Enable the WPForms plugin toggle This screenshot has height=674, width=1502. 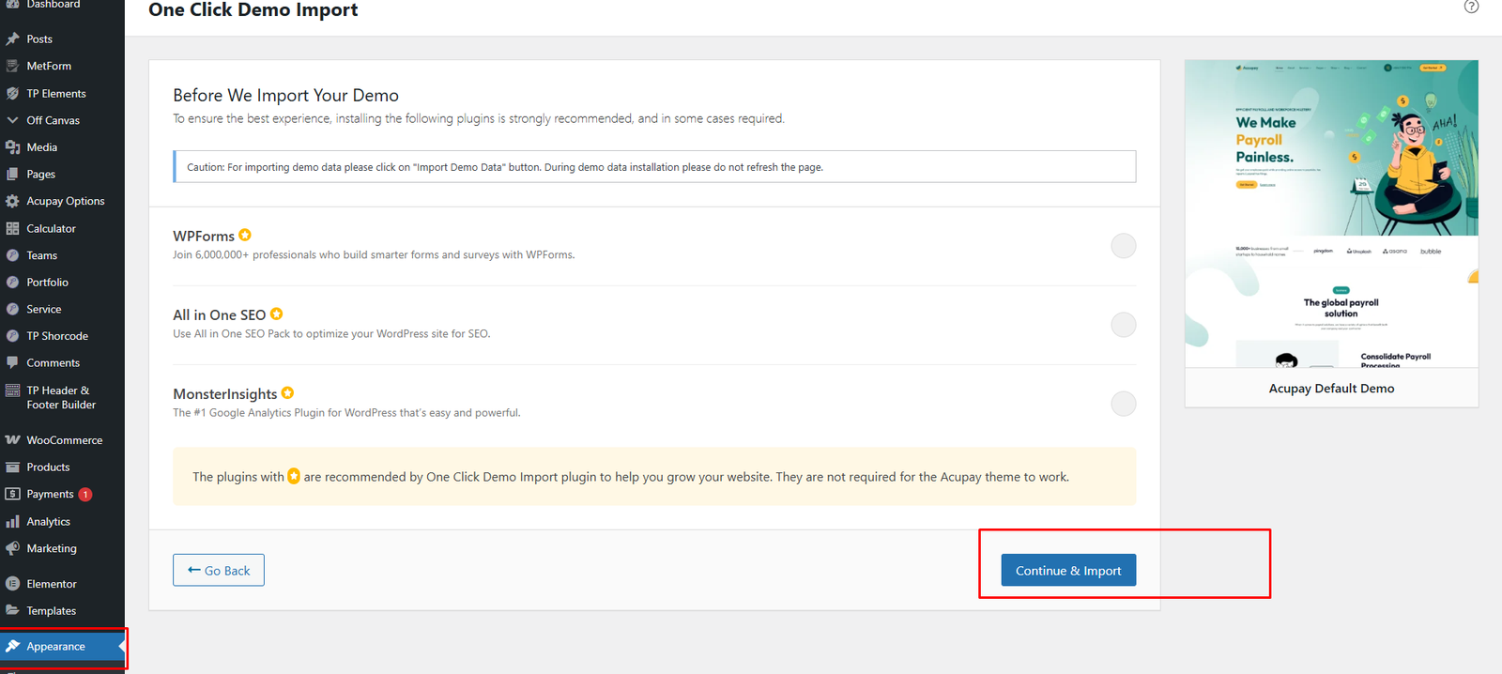1123,246
